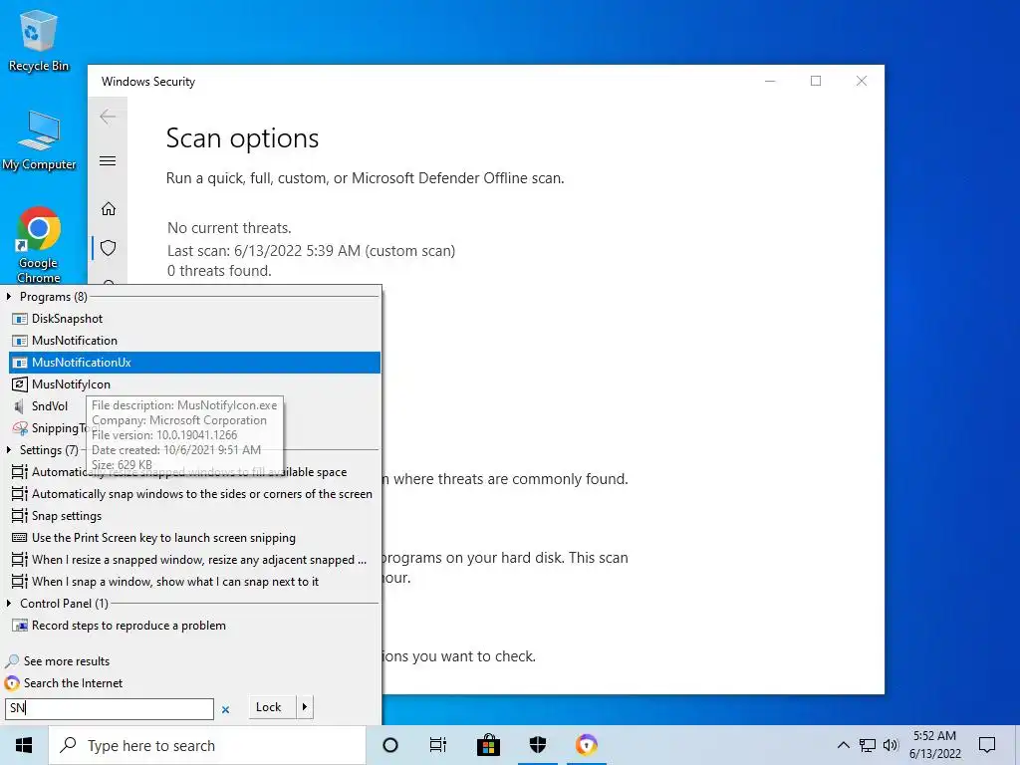The image size is (1020, 765).
Task: Click Search the Internet
Action: click(73, 683)
